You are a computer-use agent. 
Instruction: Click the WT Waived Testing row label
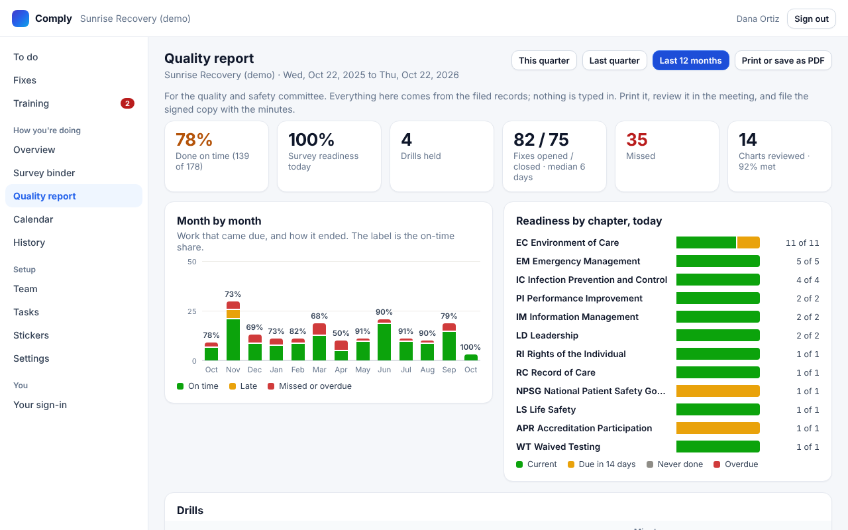click(558, 447)
